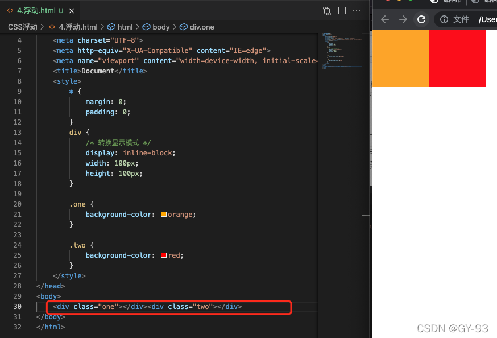Click the 转换显示模式 comment
Screen dimensions: 497x338
point(118,143)
